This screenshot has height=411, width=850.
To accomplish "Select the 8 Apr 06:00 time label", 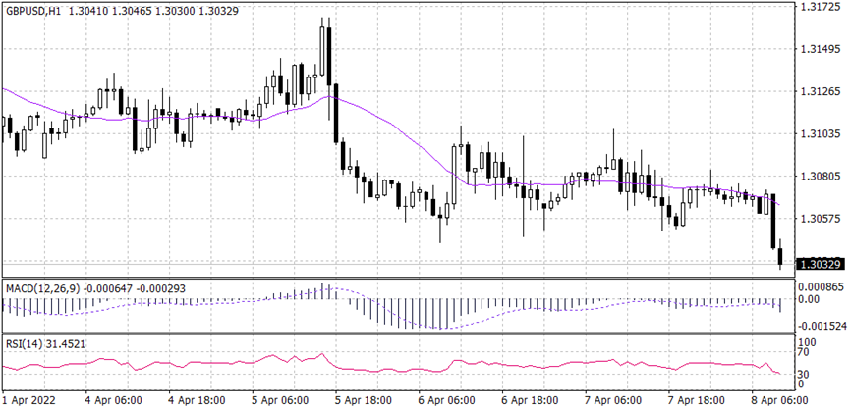I will 776,400.
